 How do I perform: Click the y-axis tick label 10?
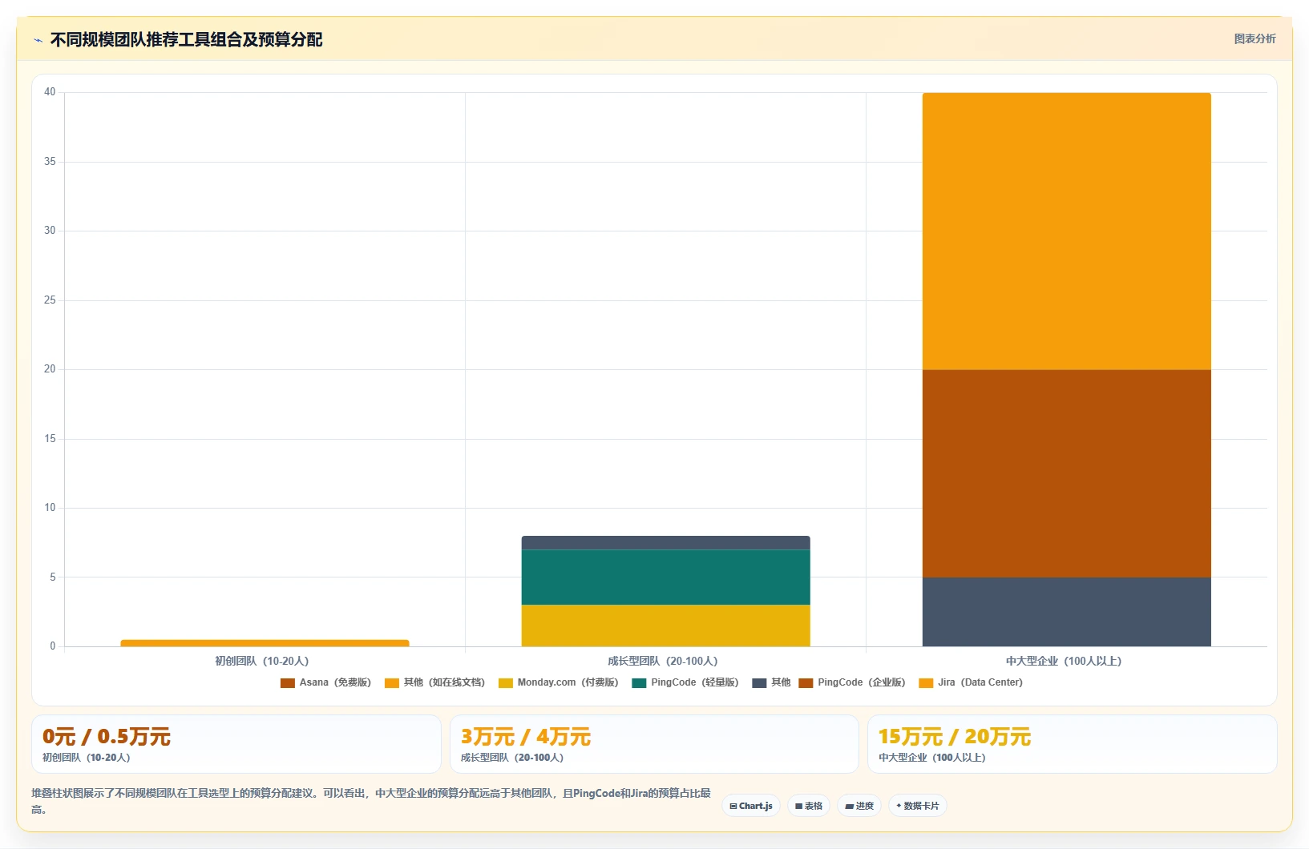coord(50,508)
